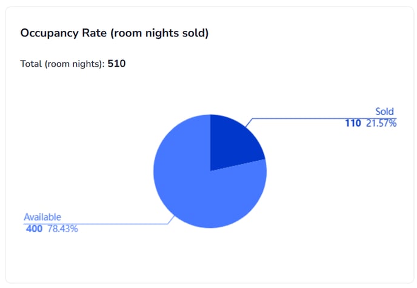The height and width of the screenshot is (288, 417).
Task: Click the bottom edge of the Available slice
Action: (210, 226)
